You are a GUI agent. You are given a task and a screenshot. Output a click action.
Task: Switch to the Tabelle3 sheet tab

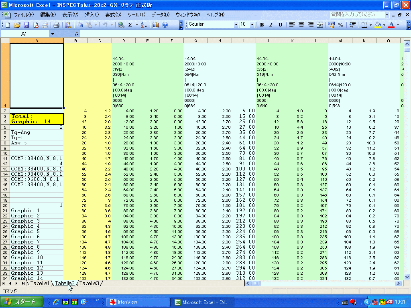coord(89,284)
